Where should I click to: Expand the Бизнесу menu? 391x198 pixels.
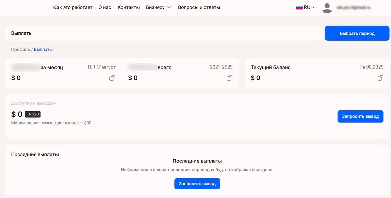[158, 7]
